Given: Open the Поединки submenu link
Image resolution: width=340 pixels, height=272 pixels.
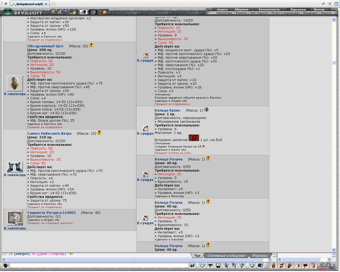Looking at the screenshot, I should (310, 13).
